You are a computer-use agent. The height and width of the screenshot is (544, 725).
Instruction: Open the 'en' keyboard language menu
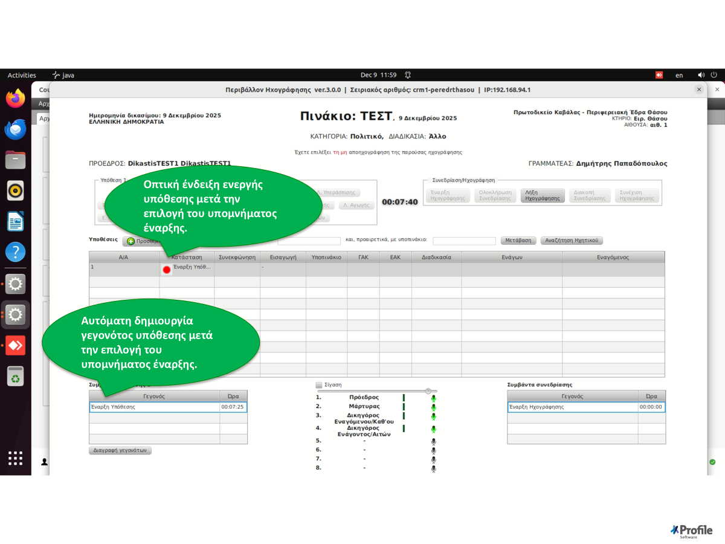pos(679,75)
